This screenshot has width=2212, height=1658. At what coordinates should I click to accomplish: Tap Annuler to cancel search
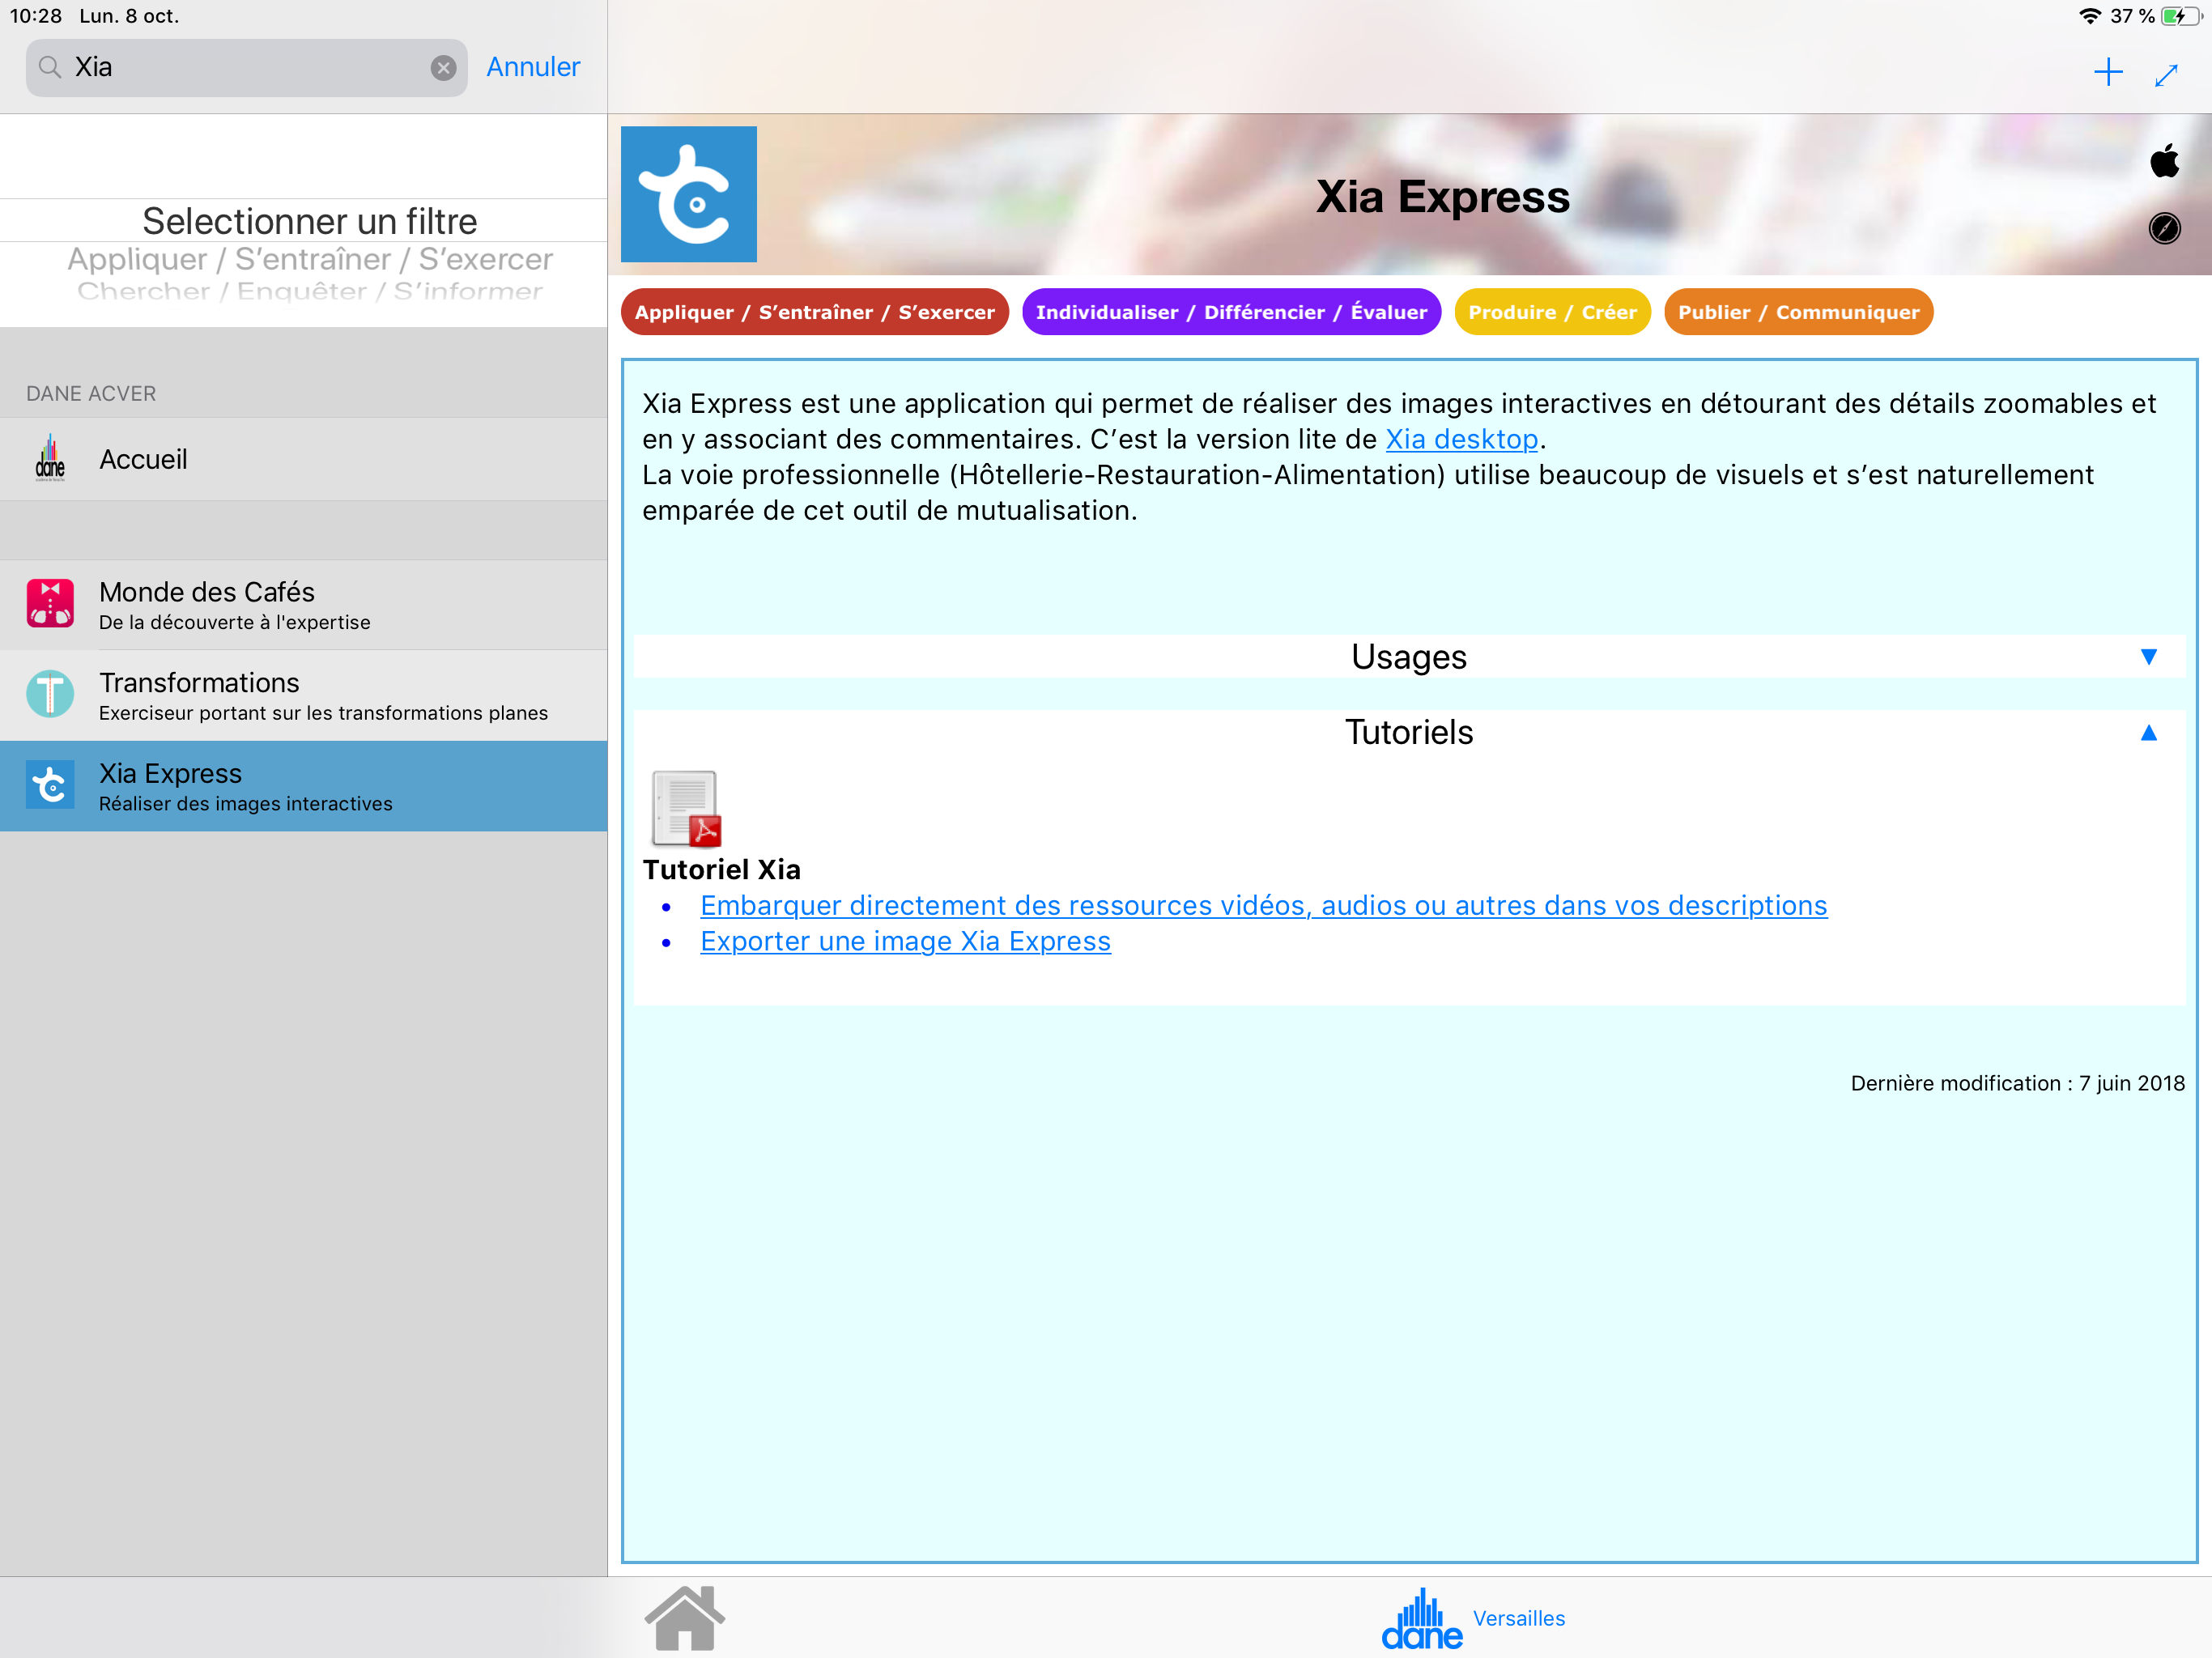532,67
